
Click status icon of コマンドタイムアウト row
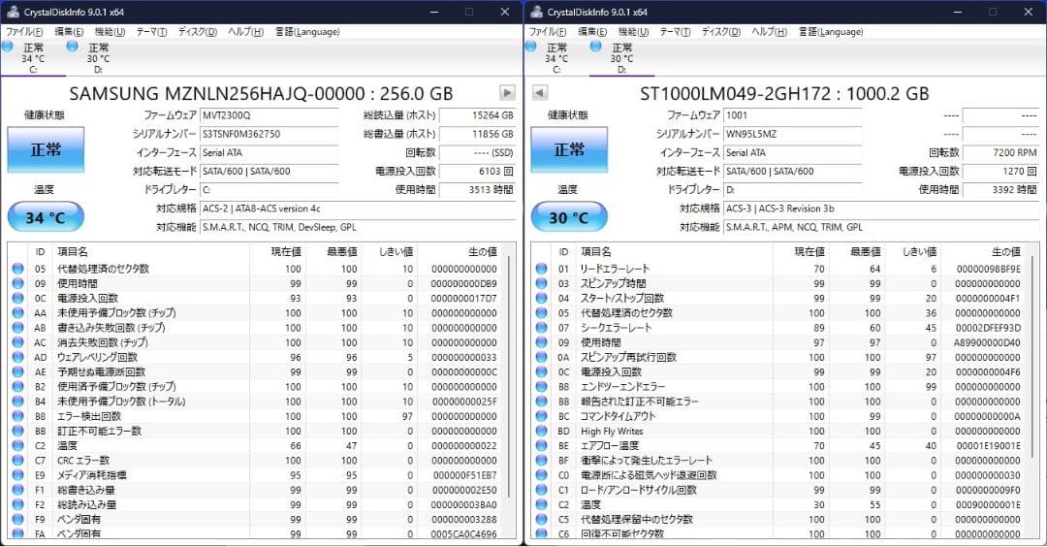(542, 416)
